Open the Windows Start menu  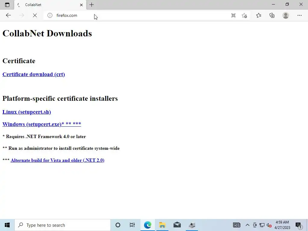pyautogui.click(x=7, y=225)
